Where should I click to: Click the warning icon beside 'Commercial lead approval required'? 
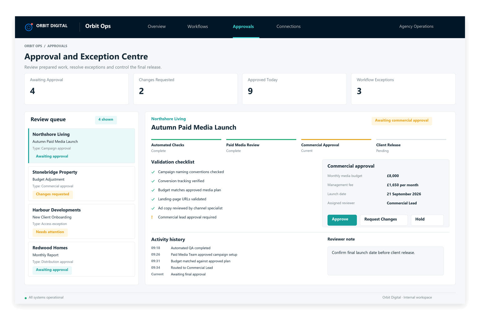[152, 217]
